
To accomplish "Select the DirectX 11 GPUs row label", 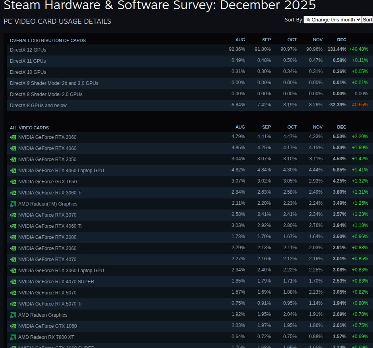I will (x=28, y=61).
